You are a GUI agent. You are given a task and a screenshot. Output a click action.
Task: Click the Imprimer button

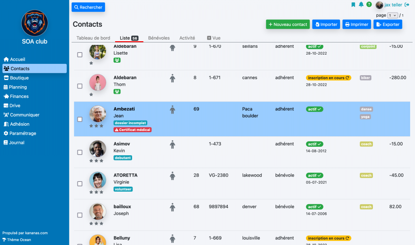pos(357,24)
